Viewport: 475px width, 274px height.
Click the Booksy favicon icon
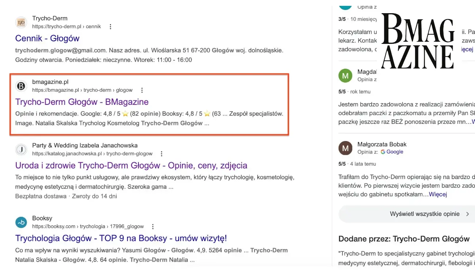tap(21, 222)
